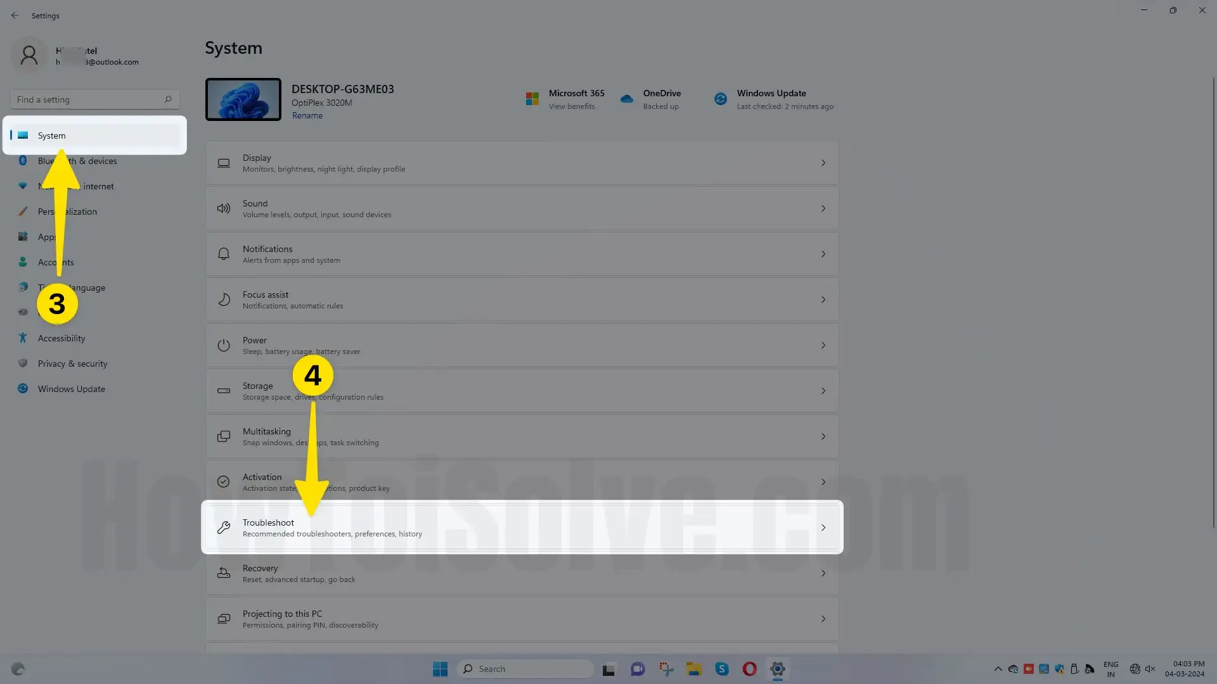Click the Projecting to this PC icon
The image size is (1217, 684).
click(x=224, y=619)
